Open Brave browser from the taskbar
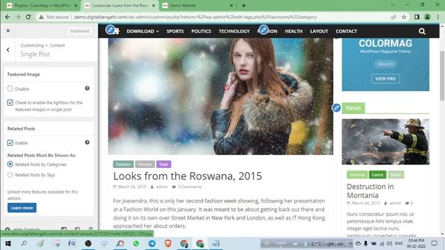The image size is (445, 250). [168, 244]
